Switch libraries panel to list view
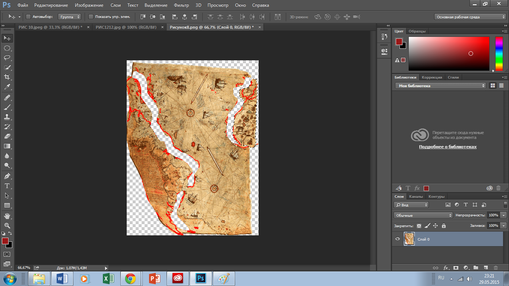 click(501, 86)
